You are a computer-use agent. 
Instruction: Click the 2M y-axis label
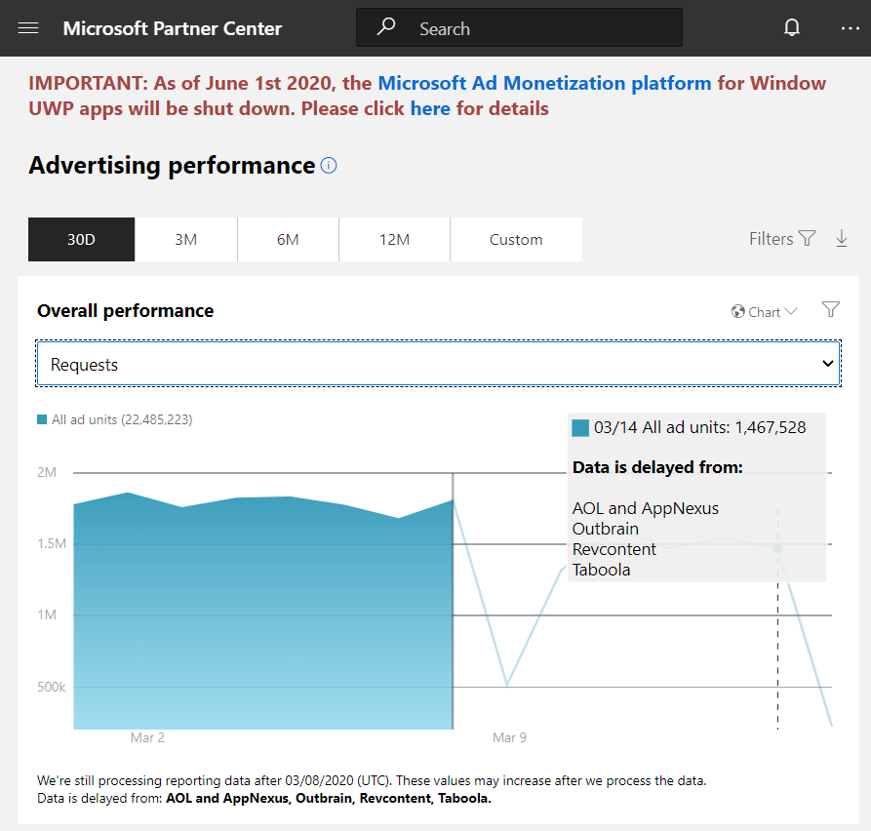[x=47, y=473]
